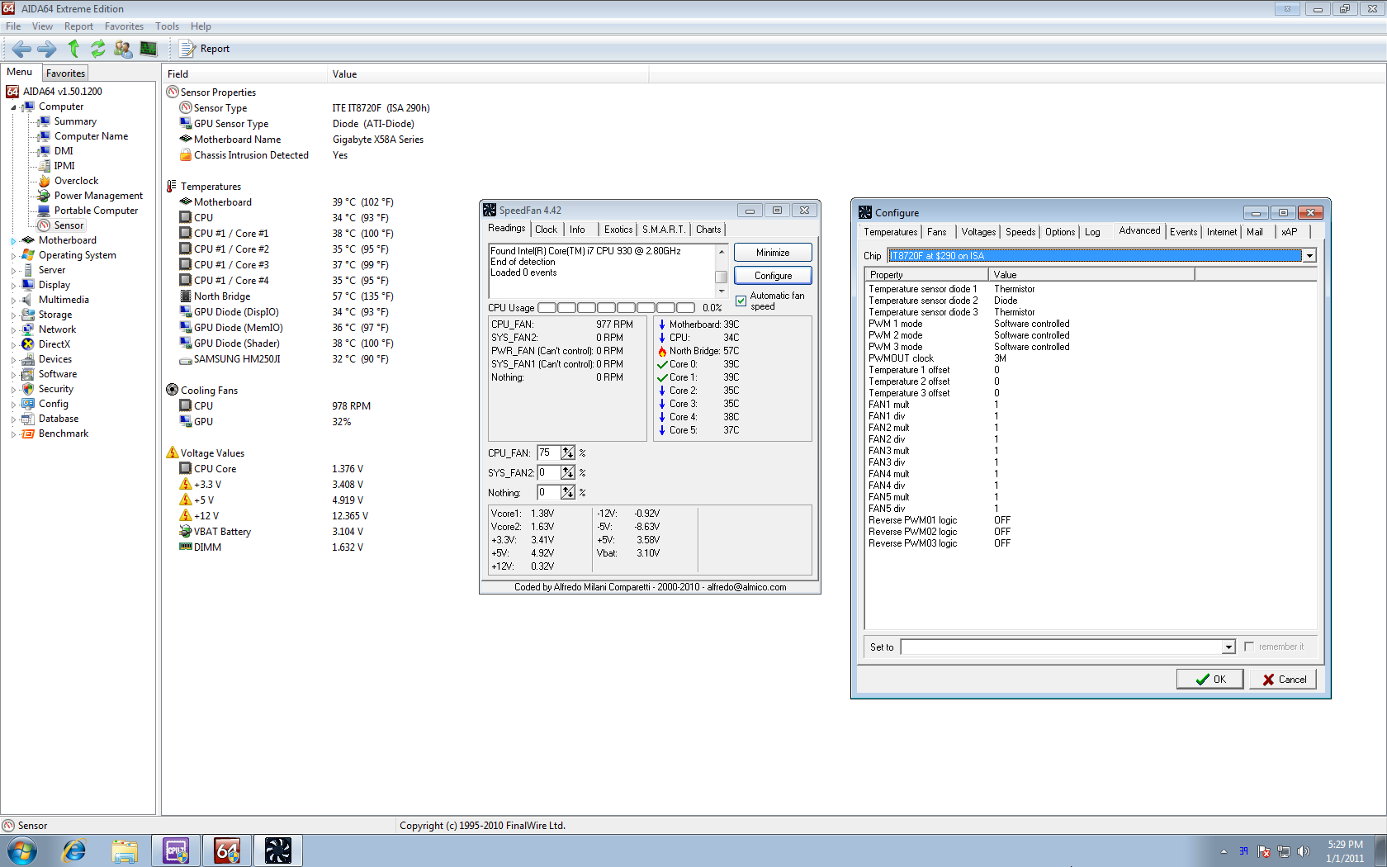Click the CPU_FAN percent spinner arrows

pos(568,453)
